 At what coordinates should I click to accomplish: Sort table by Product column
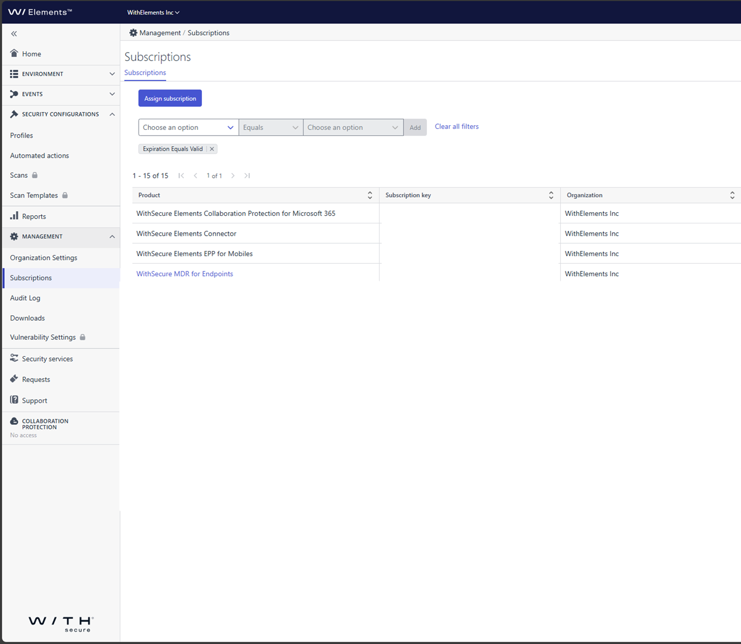coord(370,195)
